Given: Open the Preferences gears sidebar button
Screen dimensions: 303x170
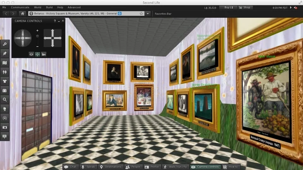Looking at the screenshot, I should [5, 44].
